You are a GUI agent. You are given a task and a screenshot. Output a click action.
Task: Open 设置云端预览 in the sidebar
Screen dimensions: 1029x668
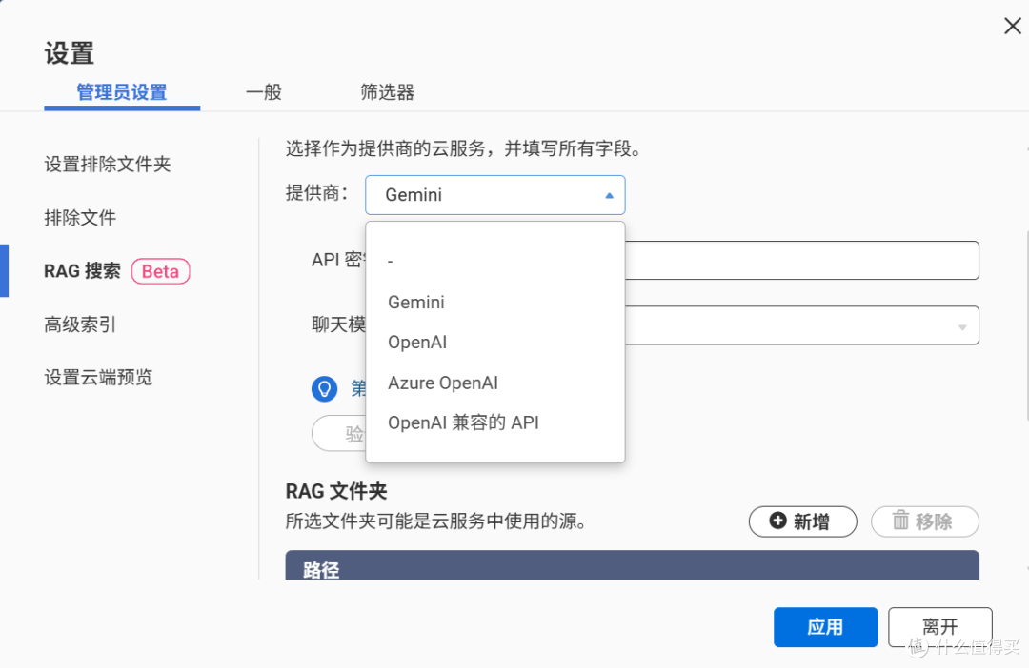98,378
